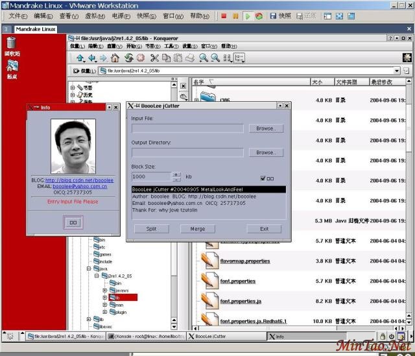Click the Konqueror home icon
Screen dimensions: 415x356
coord(115,58)
